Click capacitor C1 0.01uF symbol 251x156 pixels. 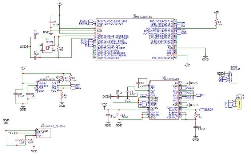[139, 83]
